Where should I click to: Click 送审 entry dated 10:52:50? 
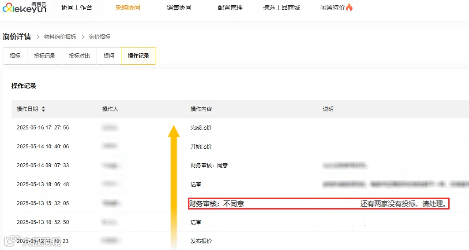coord(195,222)
